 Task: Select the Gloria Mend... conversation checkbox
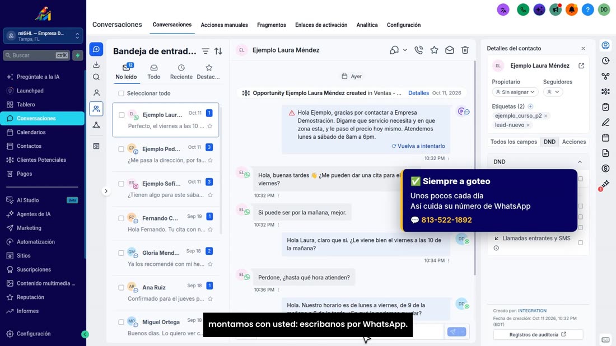pyautogui.click(x=122, y=253)
